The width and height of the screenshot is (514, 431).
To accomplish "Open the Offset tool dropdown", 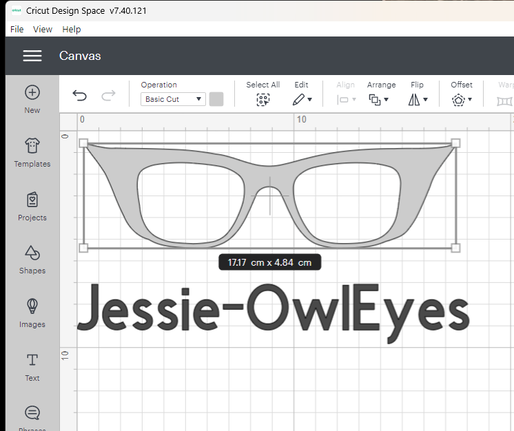I will point(462,99).
